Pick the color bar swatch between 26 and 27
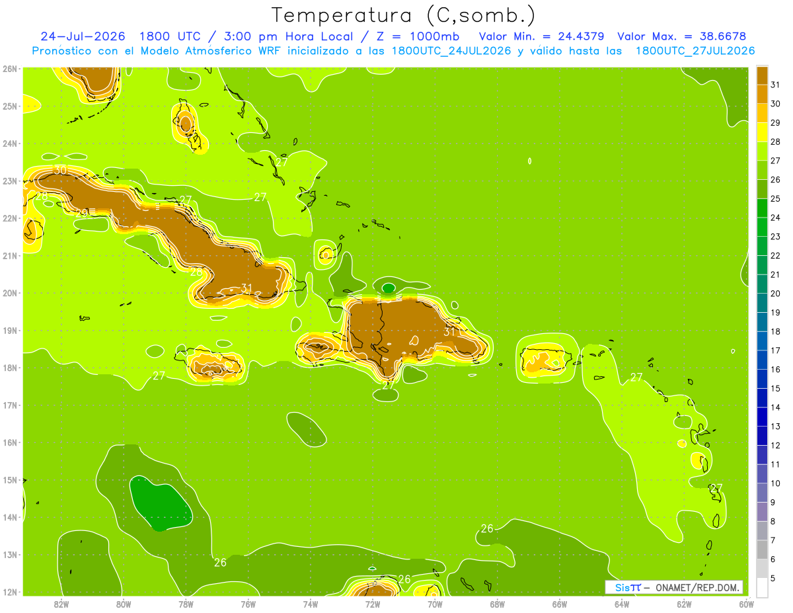The image size is (793, 613). pos(762,169)
